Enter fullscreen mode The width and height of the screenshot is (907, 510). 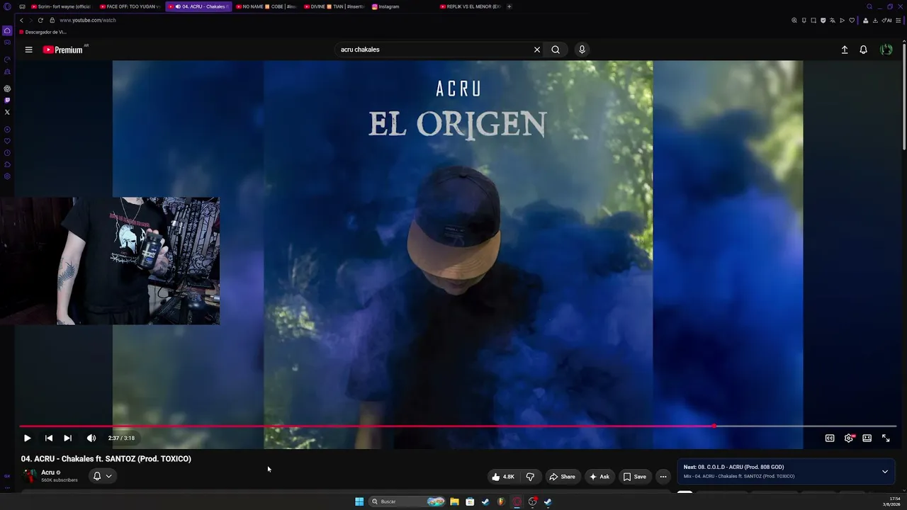886,438
